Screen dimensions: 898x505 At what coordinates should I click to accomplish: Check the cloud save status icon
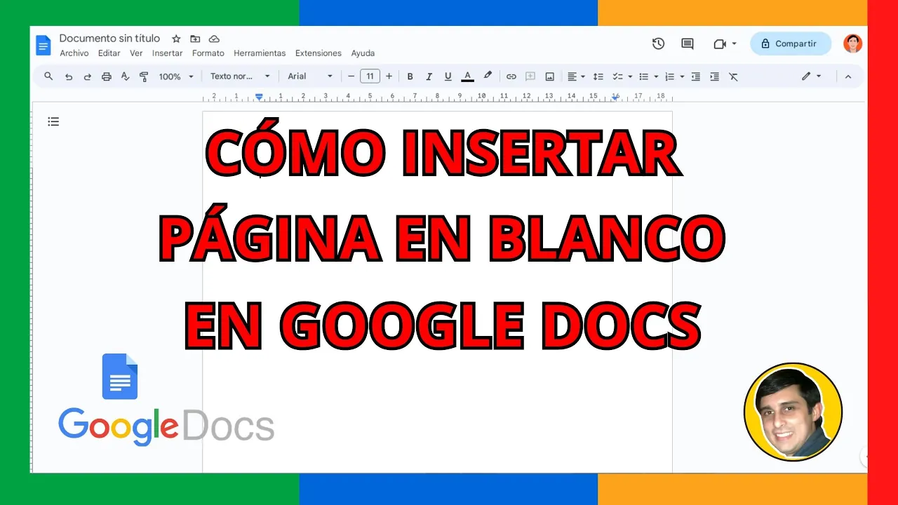pos(214,39)
